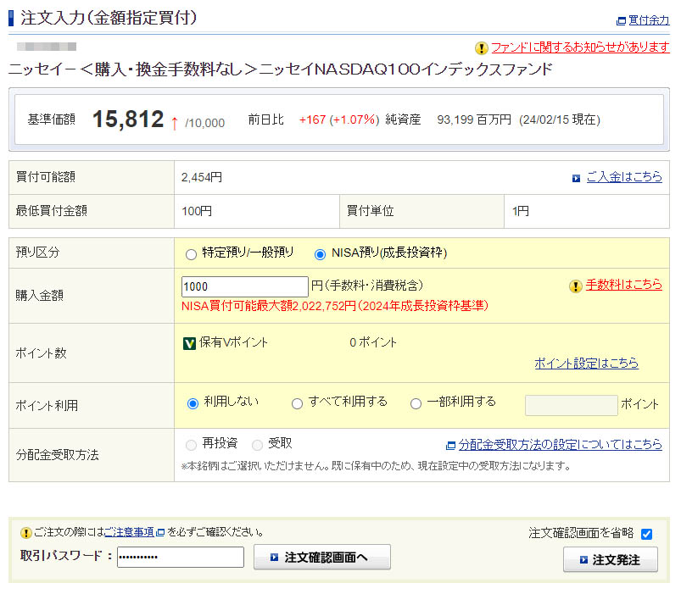Choose 利用しない for point usage
681x594 pixels.
193,403
